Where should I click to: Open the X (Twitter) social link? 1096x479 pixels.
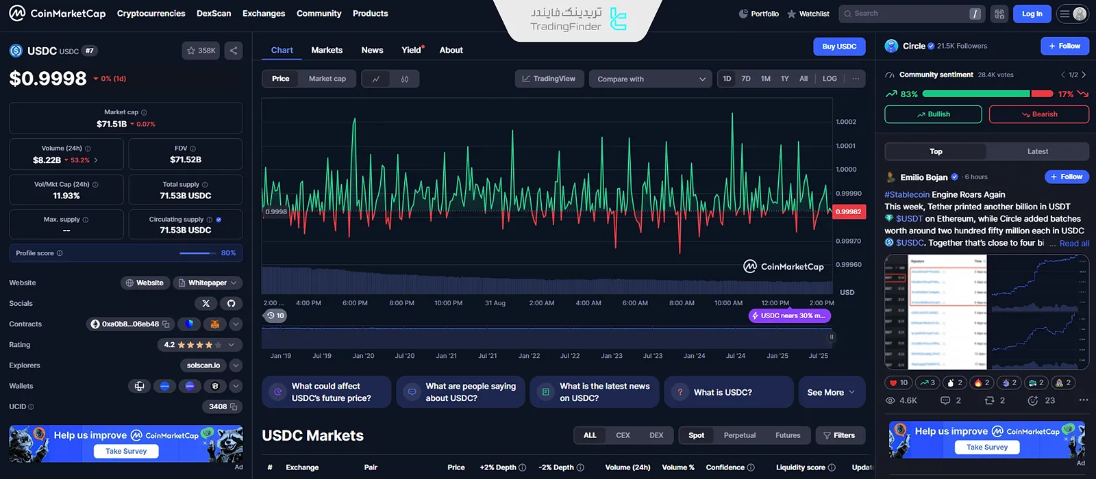coord(206,303)
